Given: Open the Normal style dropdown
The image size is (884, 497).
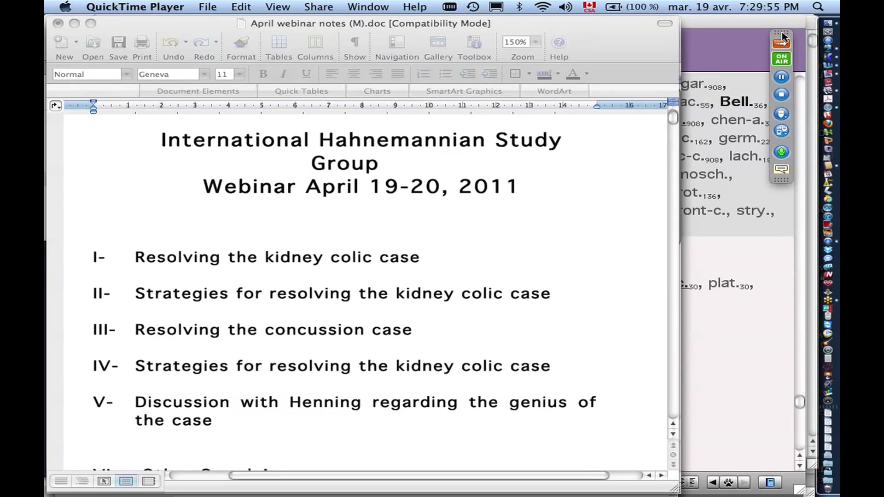Looking at the screenshot, I should (127, 74).
